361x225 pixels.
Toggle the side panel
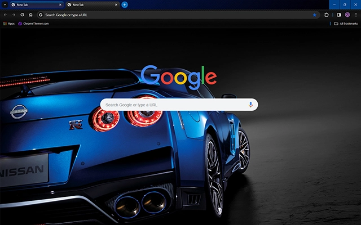click(339, 15)
